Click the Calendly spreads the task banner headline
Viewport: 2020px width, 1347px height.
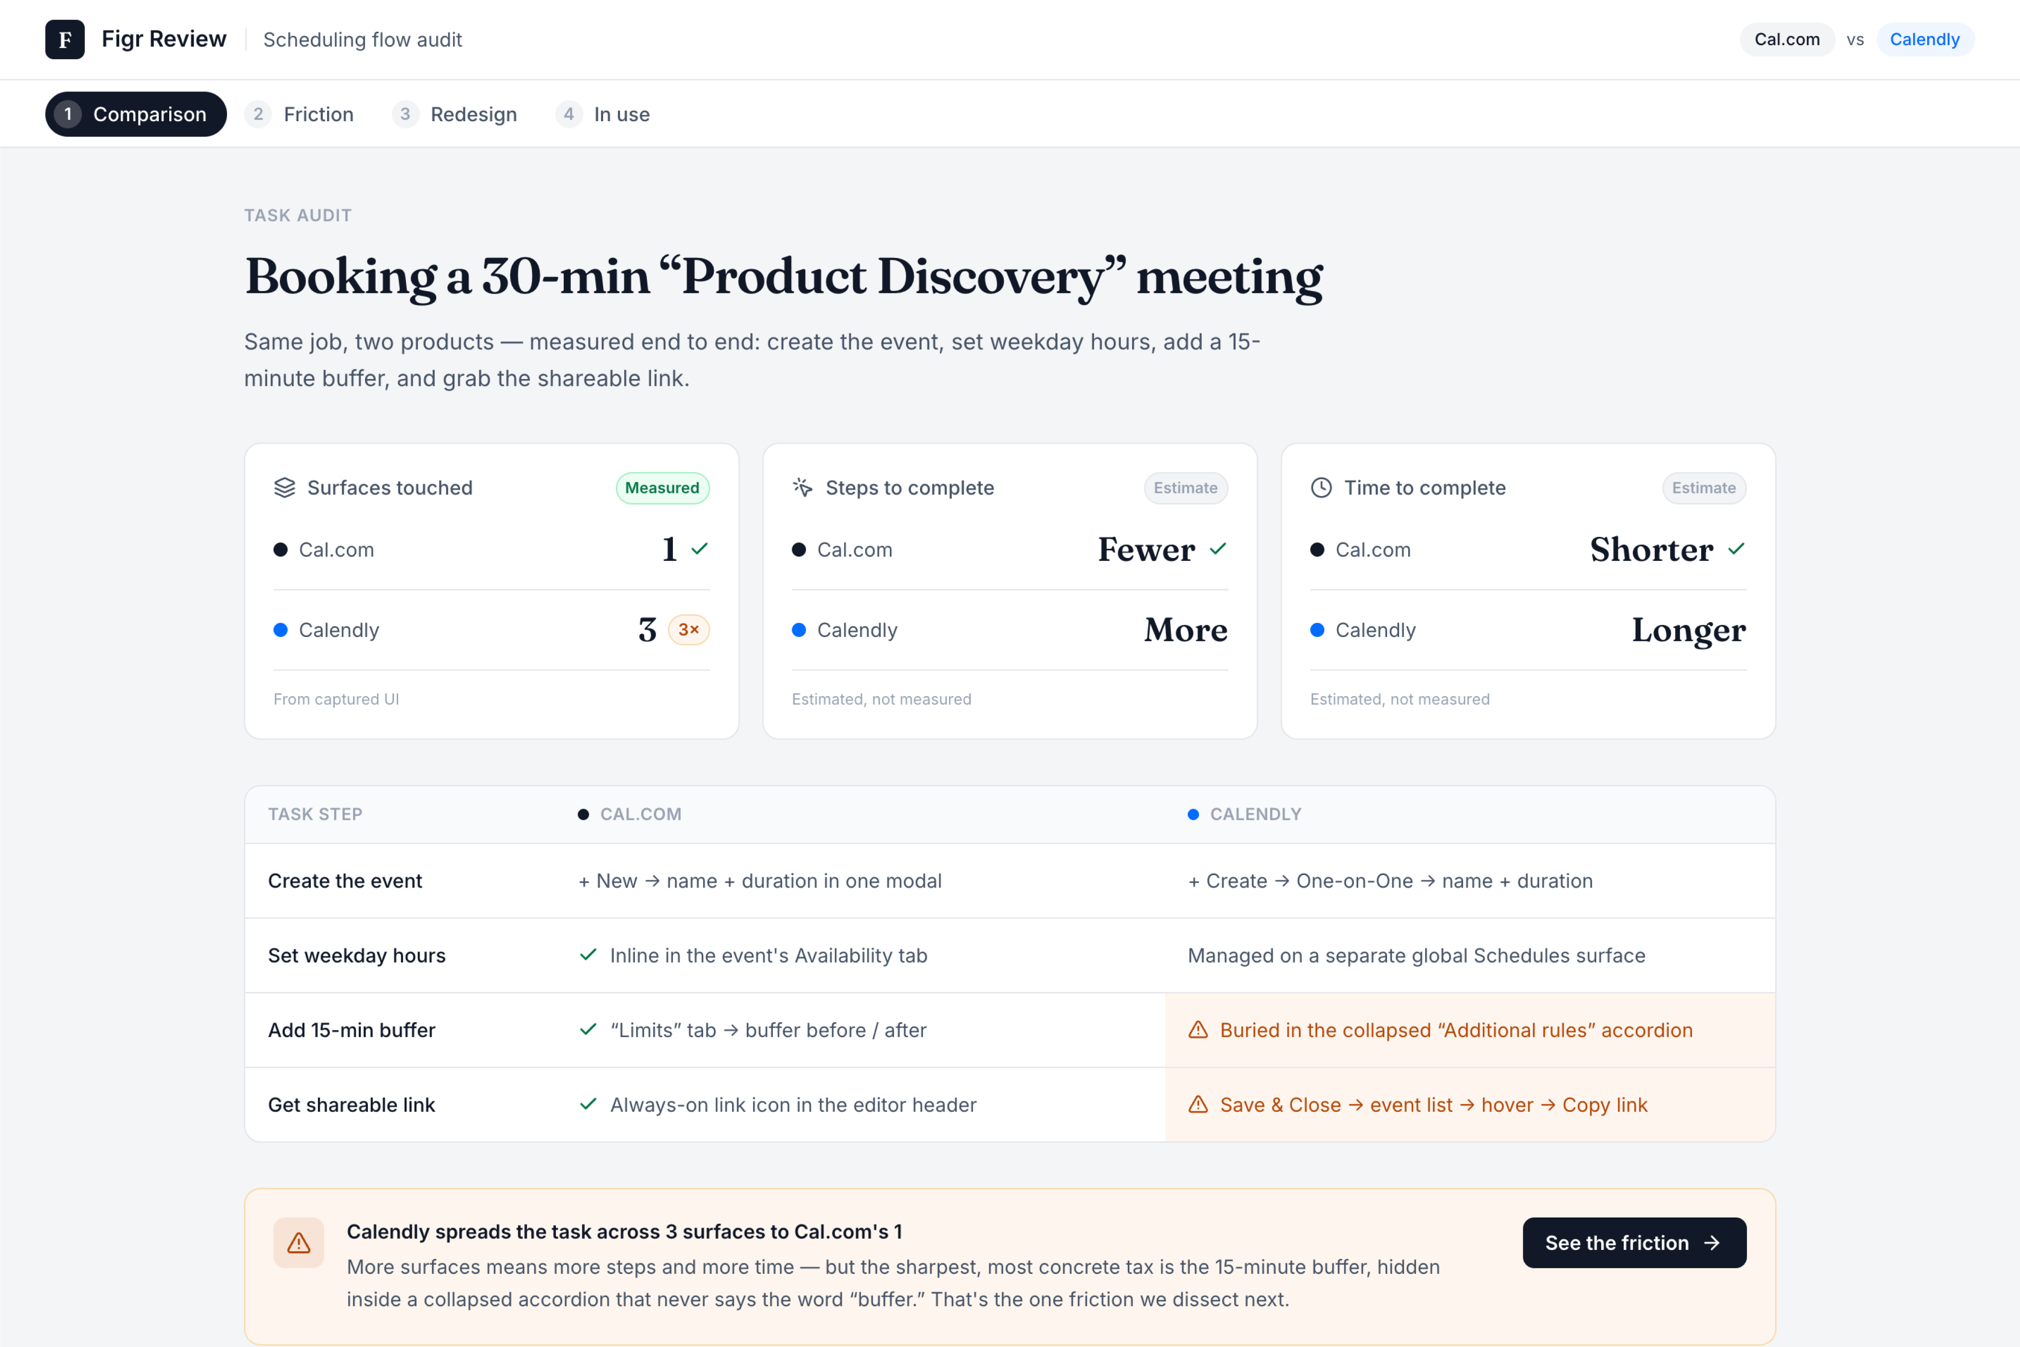624,1231
